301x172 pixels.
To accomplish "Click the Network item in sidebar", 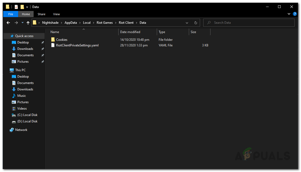I will point(21,130).
